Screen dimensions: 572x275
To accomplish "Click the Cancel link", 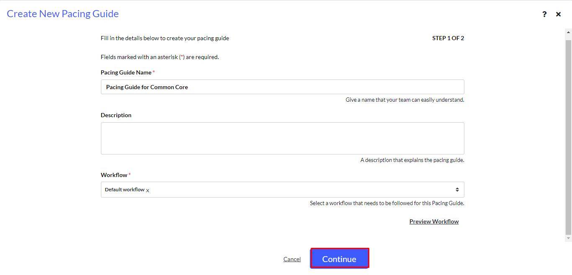I will point(292,259).
